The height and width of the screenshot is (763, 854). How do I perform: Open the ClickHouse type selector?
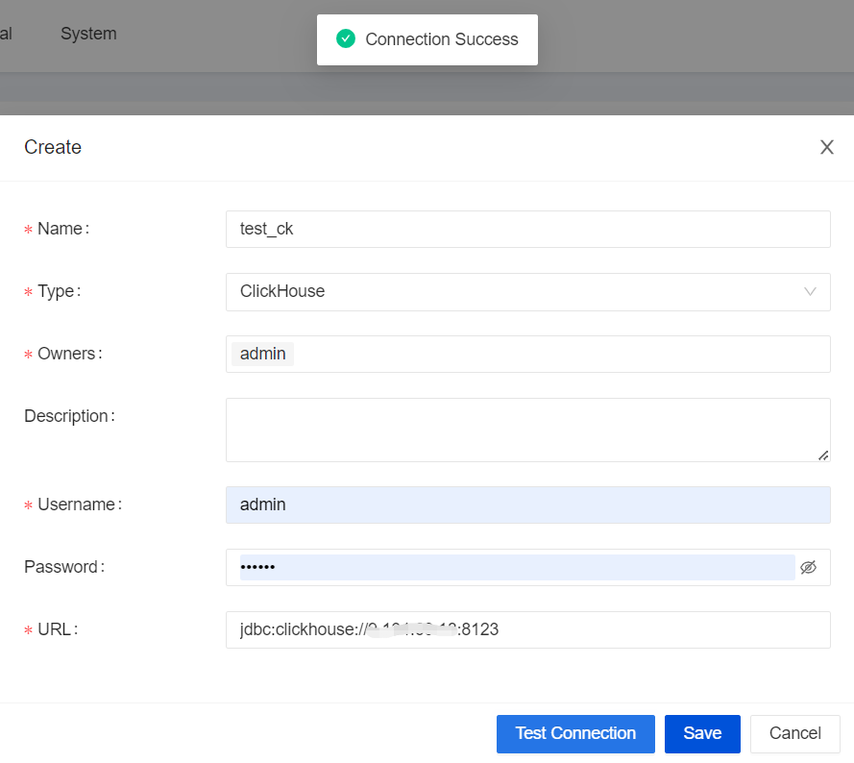point(509,291)
